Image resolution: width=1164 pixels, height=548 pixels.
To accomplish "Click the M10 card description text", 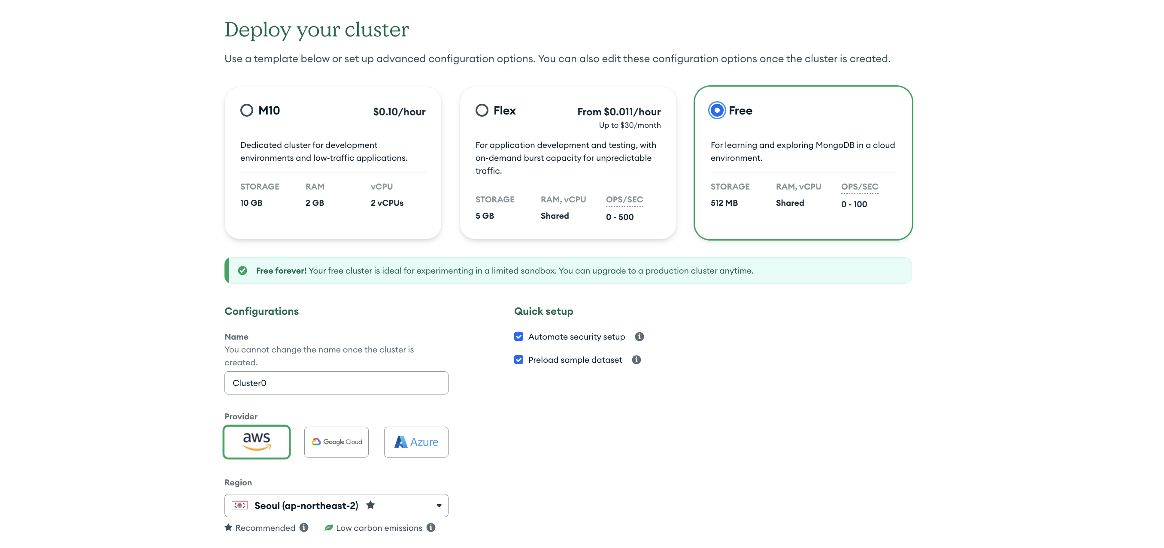I will tap(324, 151).
